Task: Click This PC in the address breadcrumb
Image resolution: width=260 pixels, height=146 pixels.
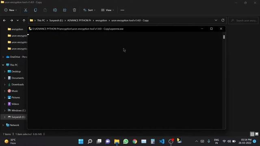Action: (x=41, y=21)
